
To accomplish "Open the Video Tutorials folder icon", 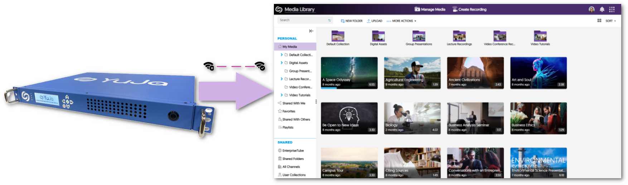I will 540,36.
